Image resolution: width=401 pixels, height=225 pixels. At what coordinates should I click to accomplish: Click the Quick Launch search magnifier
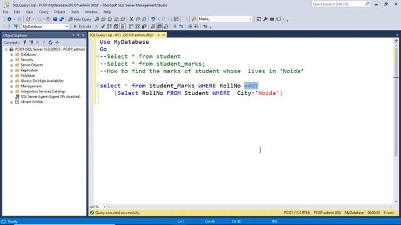(367, 4)
